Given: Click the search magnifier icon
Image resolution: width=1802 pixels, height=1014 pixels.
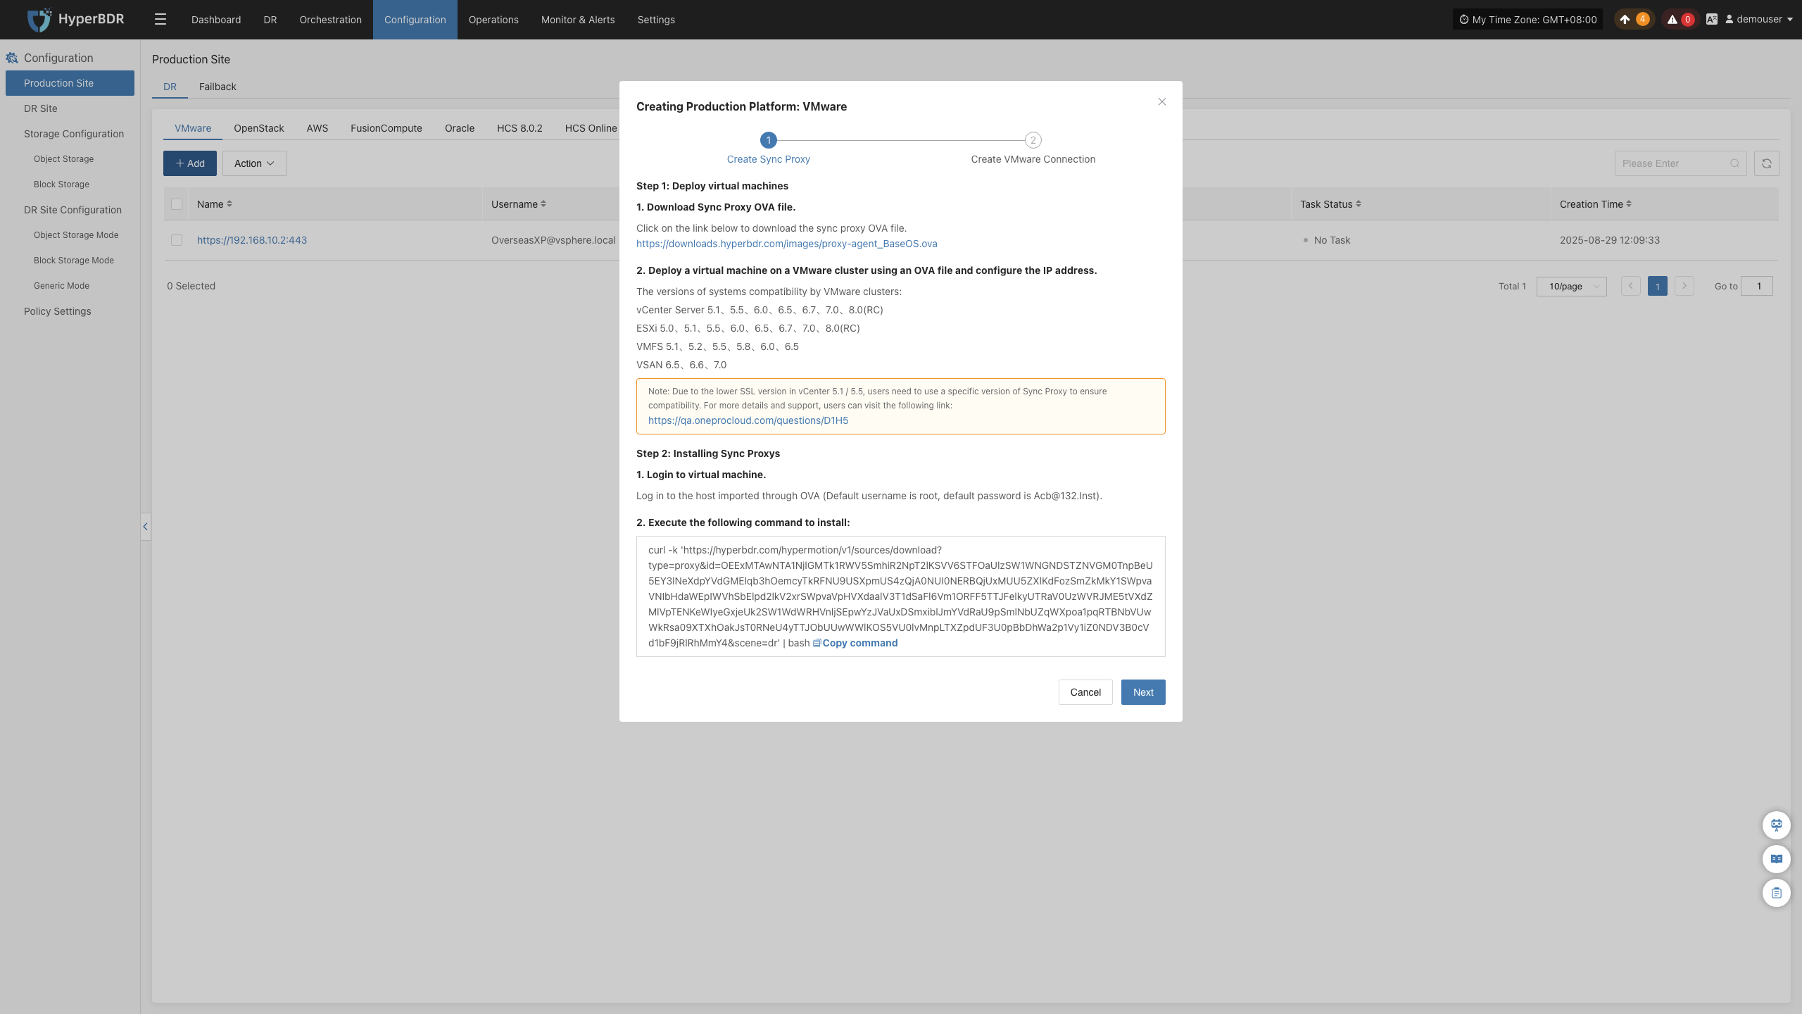Looking at the screenshot, I should tap(1734, 163).
